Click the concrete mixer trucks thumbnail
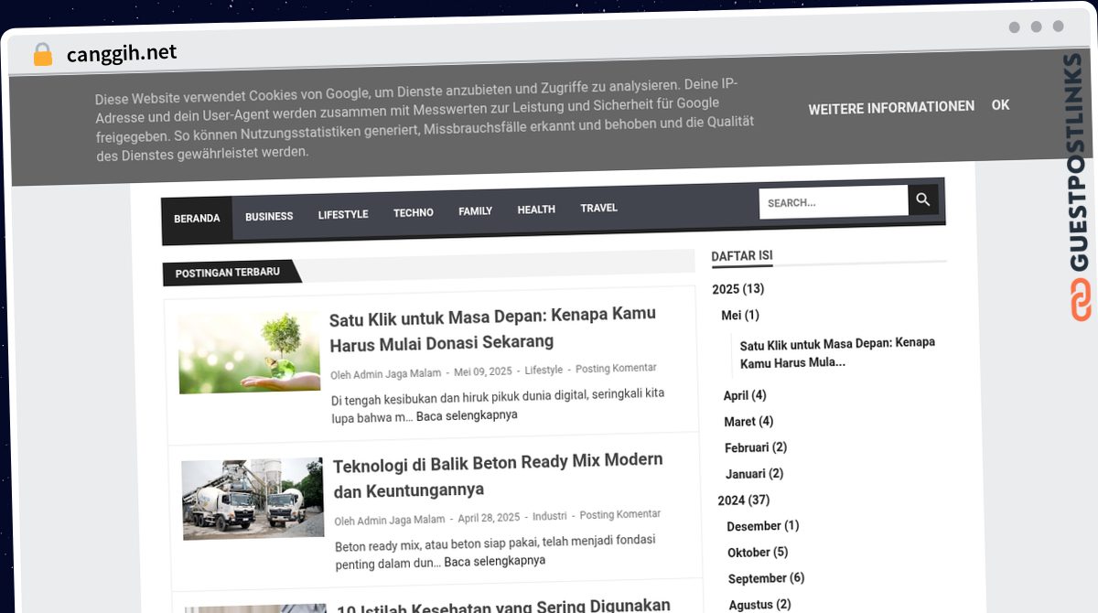 click(253, 499)
